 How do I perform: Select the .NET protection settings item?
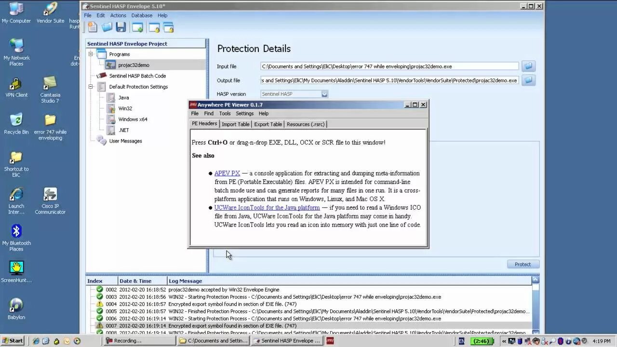(123, 130)
